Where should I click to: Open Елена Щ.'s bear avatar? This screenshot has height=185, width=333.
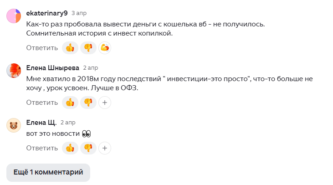(x=14, y=125)
